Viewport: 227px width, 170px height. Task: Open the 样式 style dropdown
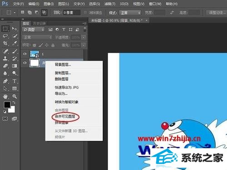click(130, 13)
